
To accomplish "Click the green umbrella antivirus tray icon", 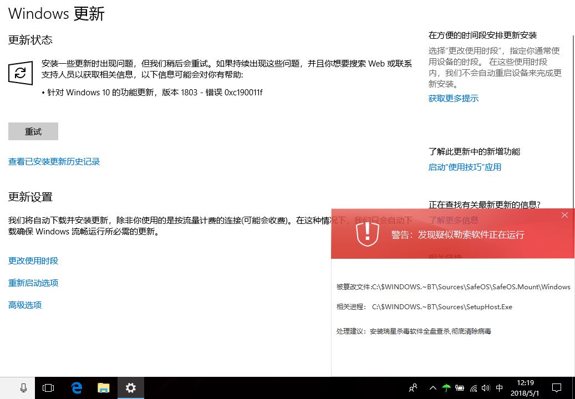I will tap(446, 388).
